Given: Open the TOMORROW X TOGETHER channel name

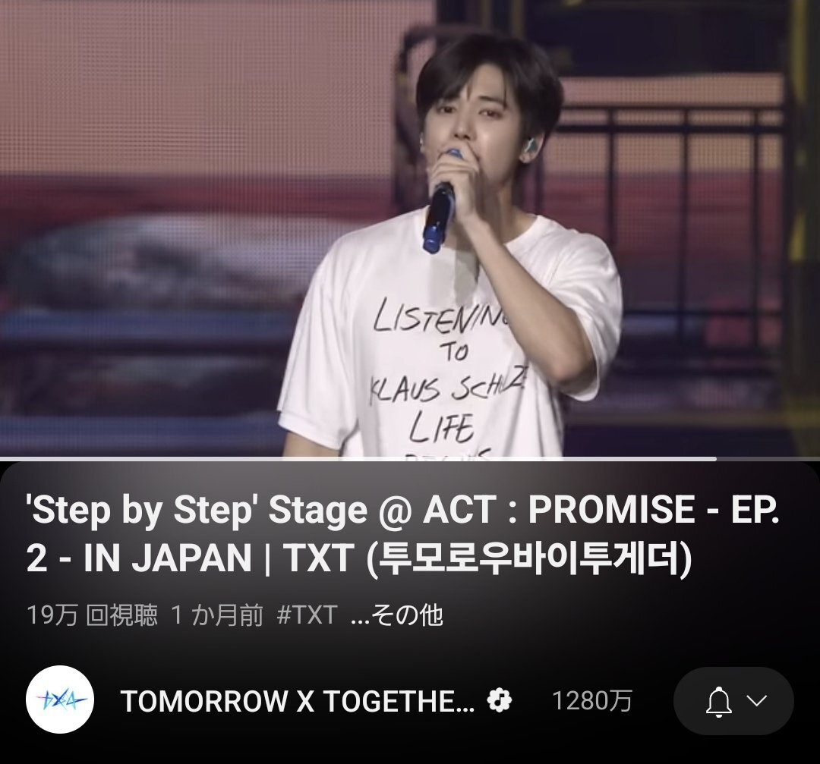Looking at the screenshot, I should [298, 701].
